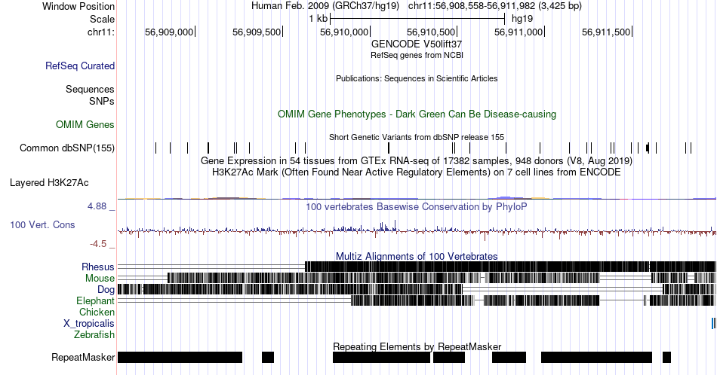
Task: Open 'Multiz Alignments of 100 Vertebrates' title
Action: pyautogui.click(x=417, y=256)
